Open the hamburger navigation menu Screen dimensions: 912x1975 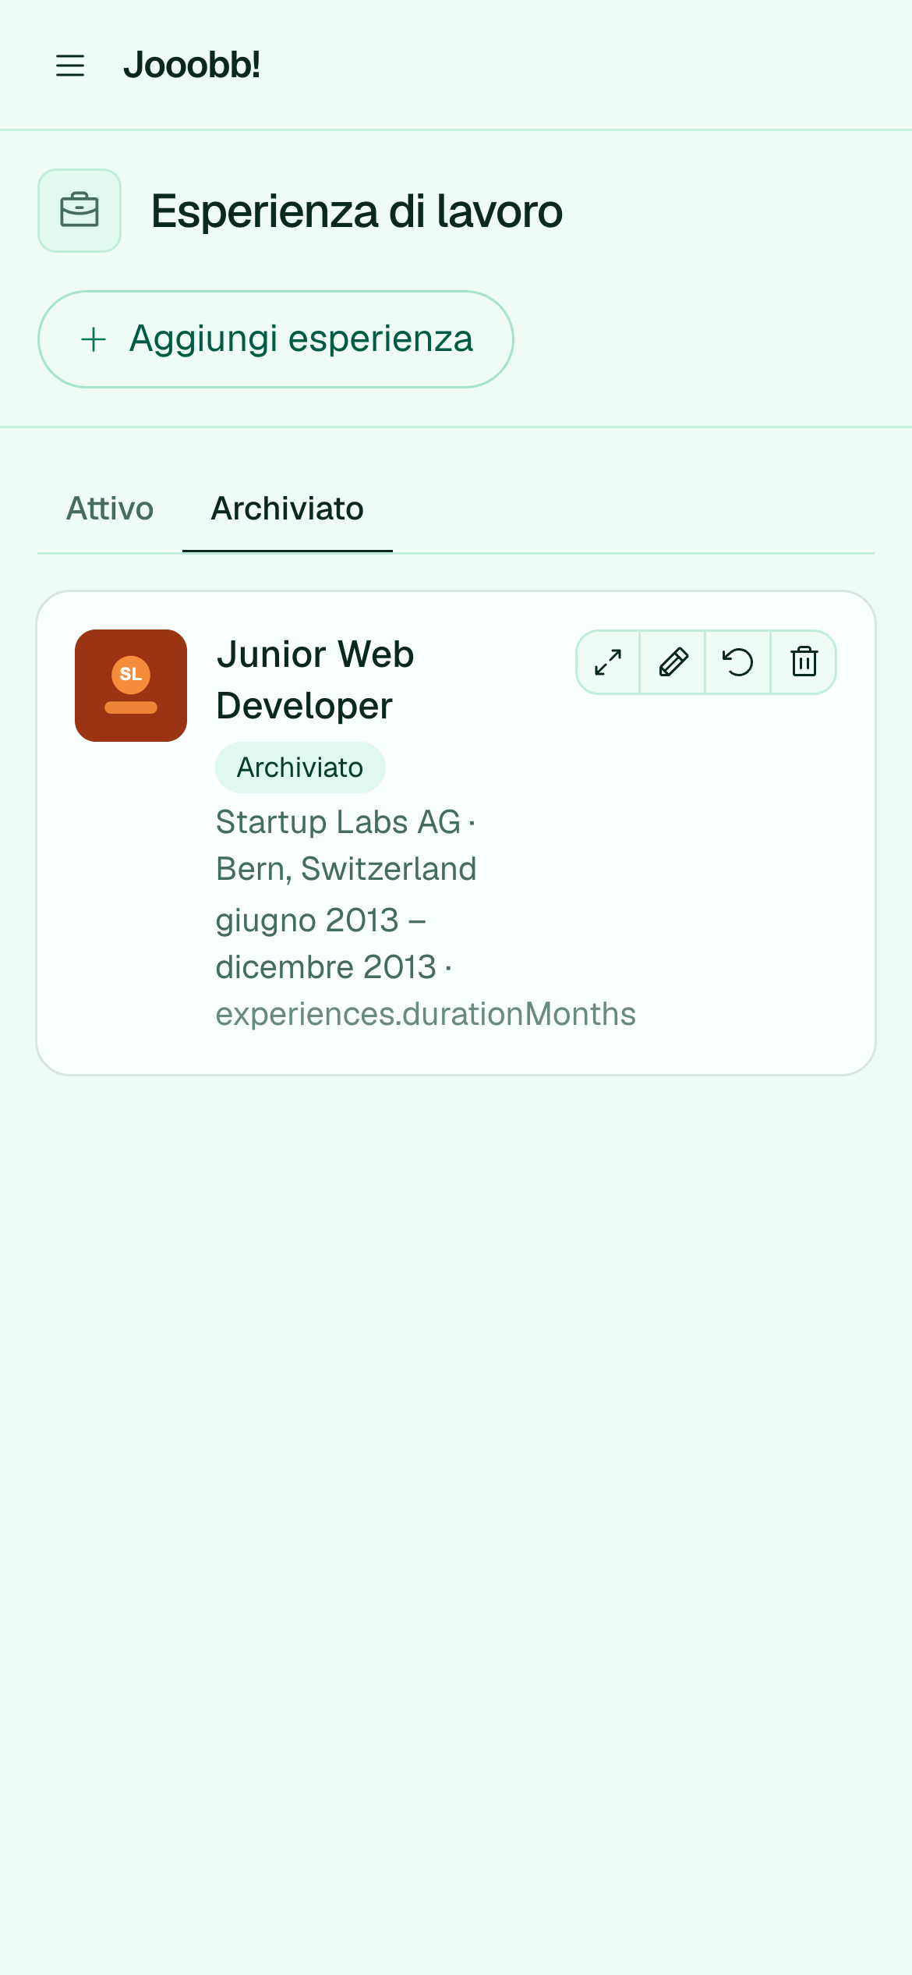tap(70, 66)
